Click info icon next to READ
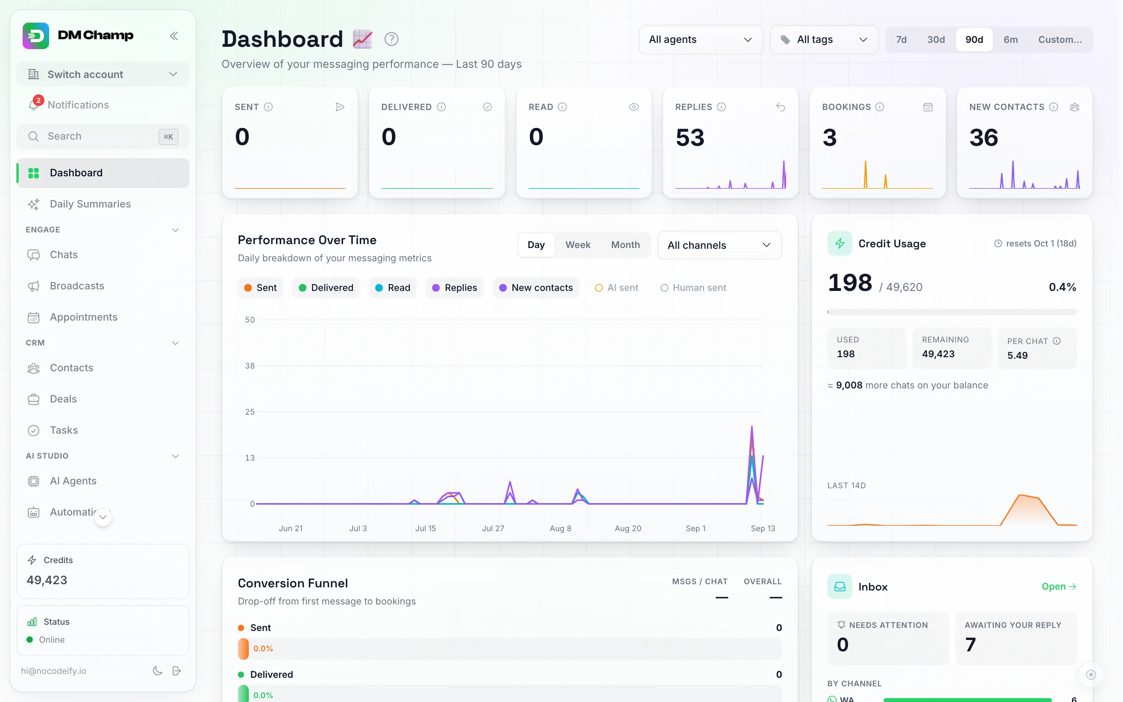 [562, 107]
